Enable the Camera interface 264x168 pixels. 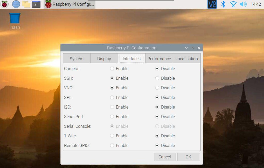112,69
